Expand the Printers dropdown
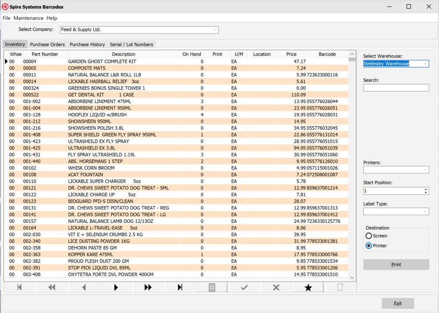 point(425,170)
